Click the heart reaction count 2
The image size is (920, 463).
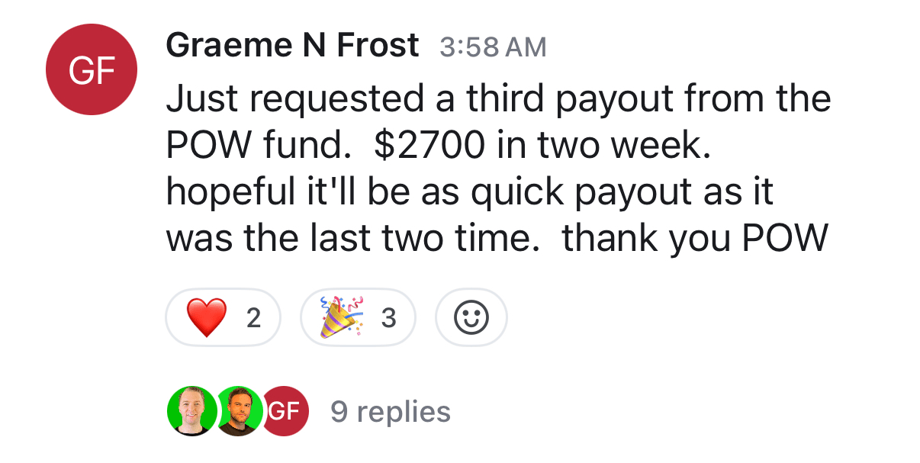tap(253, 318)
